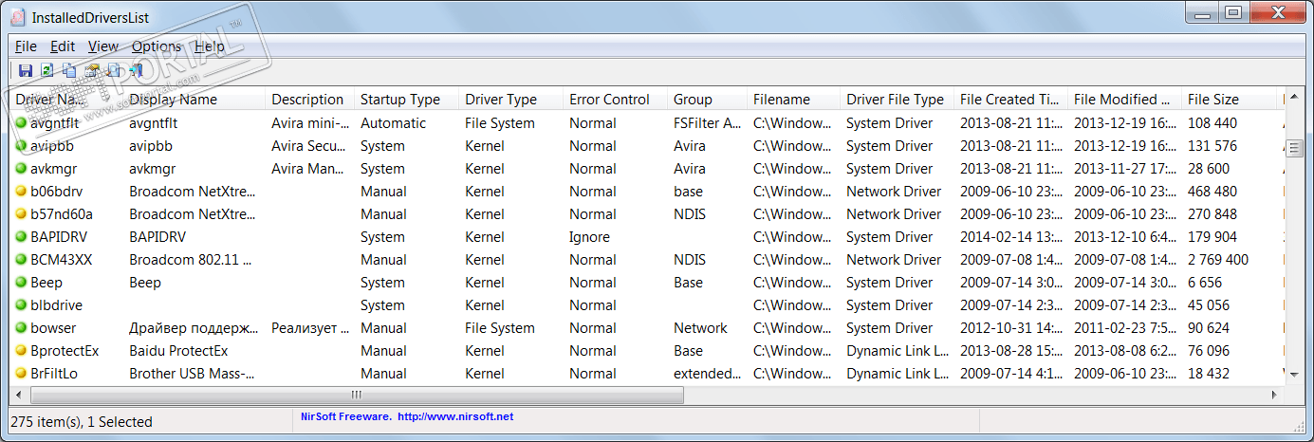Click the yellow status icon for b06bdrv
Viewport: 1314px width, 442px height.
click(x=21, y=192)
